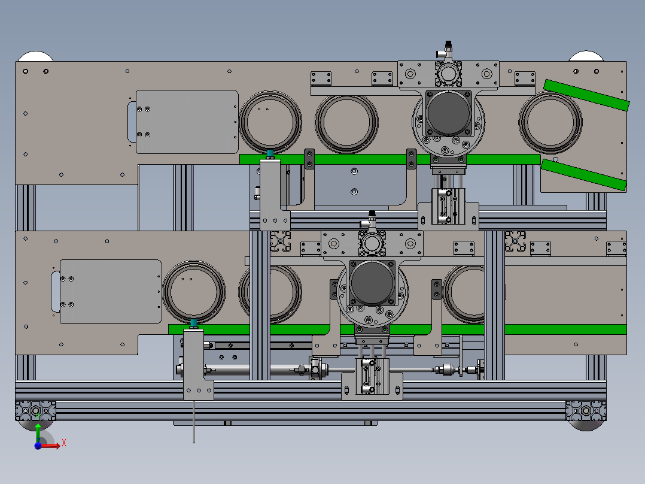Screen dimensions: 645x484
Task: Select the bottom-right frame foot with hex bolt
Action: tap(586, 411)
